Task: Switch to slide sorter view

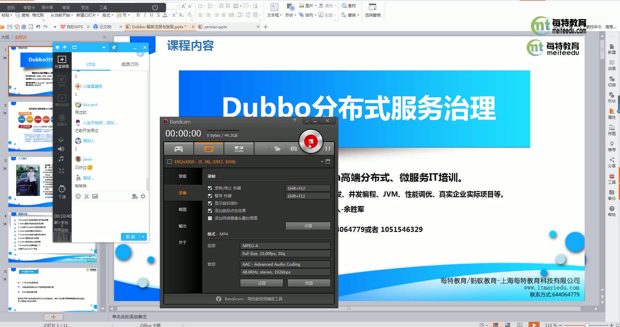Action: pos(507,325)
